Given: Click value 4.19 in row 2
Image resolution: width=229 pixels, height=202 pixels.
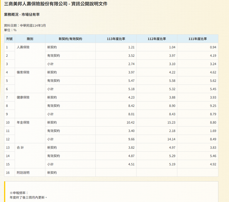Looking at the screenshot, I should point(213,56).
